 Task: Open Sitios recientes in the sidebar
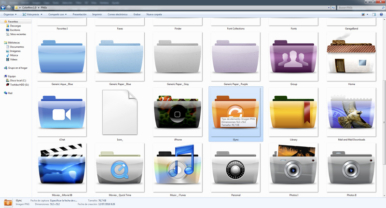(18, 34)
